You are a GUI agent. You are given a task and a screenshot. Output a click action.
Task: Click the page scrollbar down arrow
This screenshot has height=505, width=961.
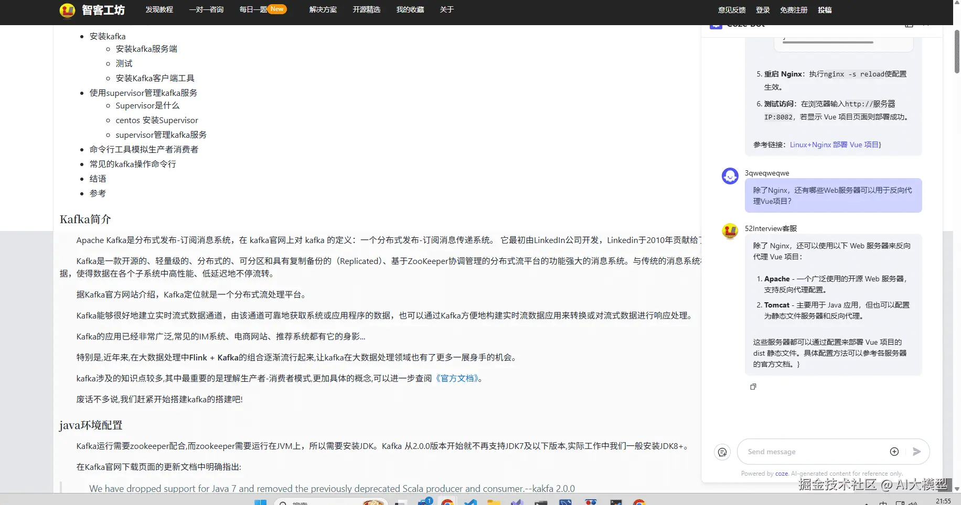pyautogui.click(x=957, y=489)
